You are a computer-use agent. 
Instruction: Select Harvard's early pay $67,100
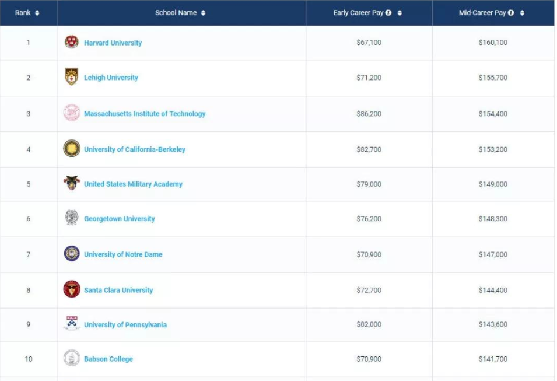click(x=369, y=42)
